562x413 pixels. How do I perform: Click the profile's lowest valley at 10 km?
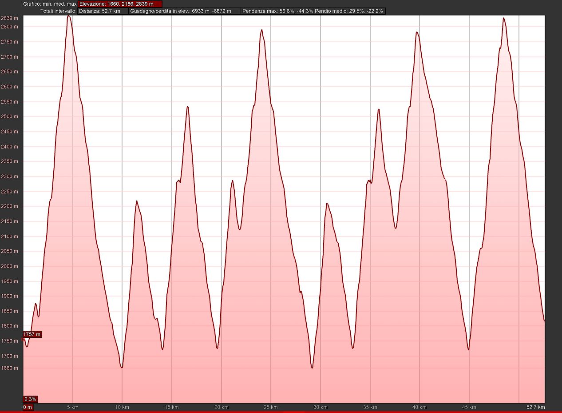click(122, 367)
